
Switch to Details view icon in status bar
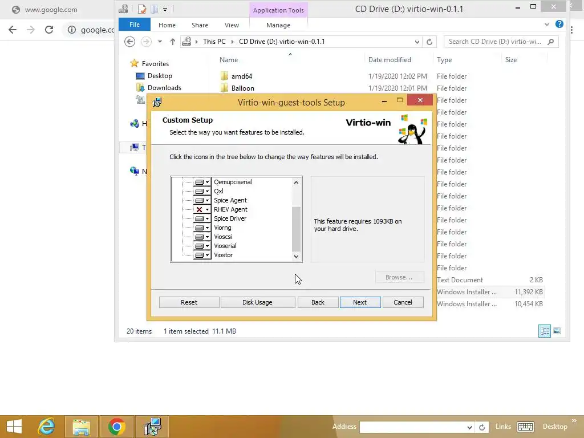(x=545, y=331)
